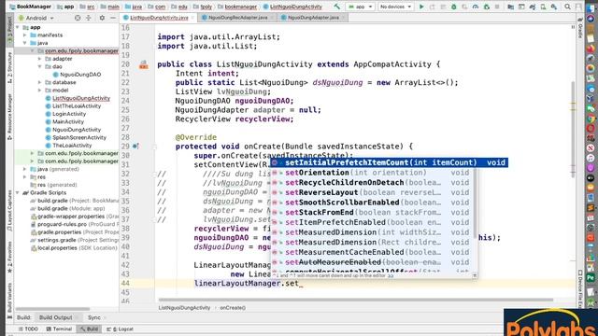Choose setInitialPrefetchItemCount suggestion
This screenshot has width=598, height=336.
(x=389, y=162)
